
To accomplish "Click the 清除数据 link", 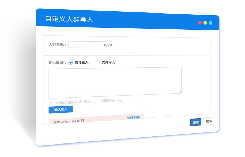I will (x=133, y=117).
